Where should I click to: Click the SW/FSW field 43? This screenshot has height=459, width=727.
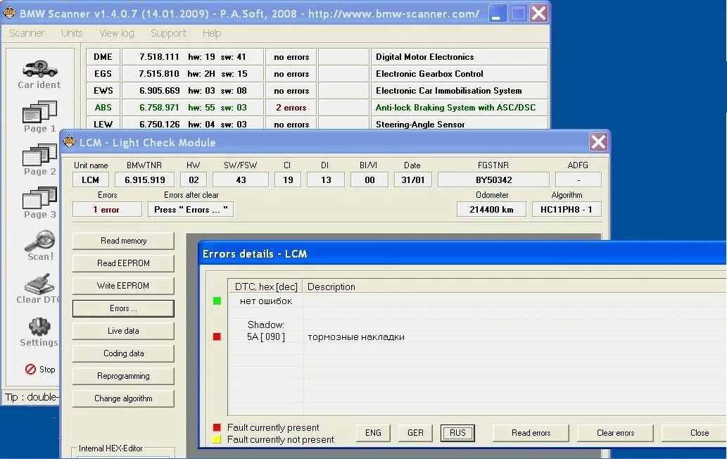[x=241, y=180]
